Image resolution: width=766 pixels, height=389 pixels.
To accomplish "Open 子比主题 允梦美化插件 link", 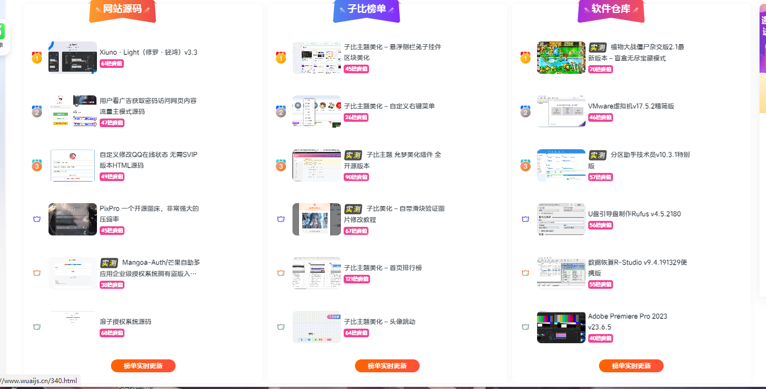I will pos(393,160).
